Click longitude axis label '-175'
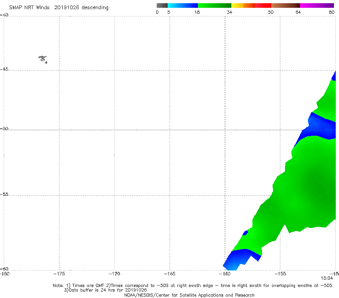Image resolution: width=339 pixels, height=298 pixels. (59, 274)
